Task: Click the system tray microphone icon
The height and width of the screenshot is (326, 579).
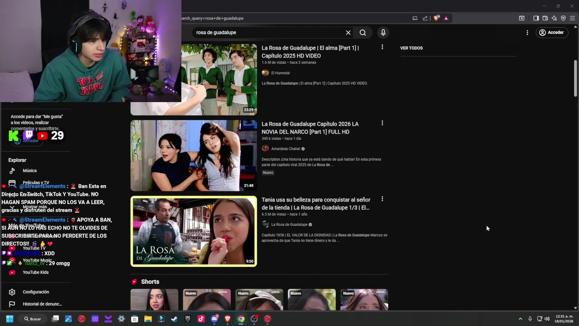Action: pyautogui.click(x=530, y=319)
